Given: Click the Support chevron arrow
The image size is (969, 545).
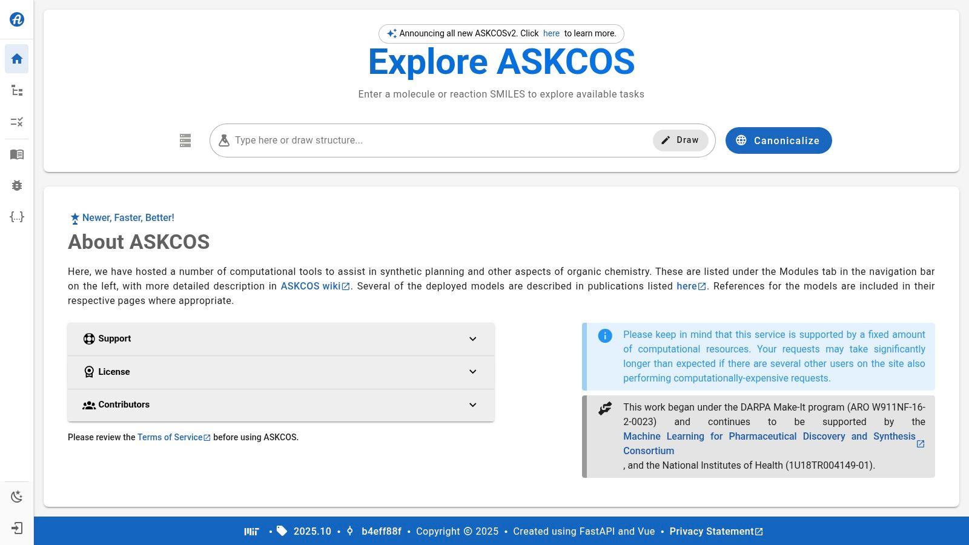Looking at the screenshot, I should coord(473,339).
